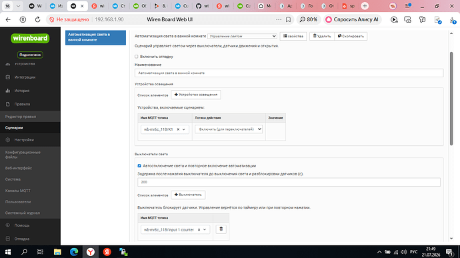Open Task View on taskbar
460x258 pixels.
pos(40,252)
